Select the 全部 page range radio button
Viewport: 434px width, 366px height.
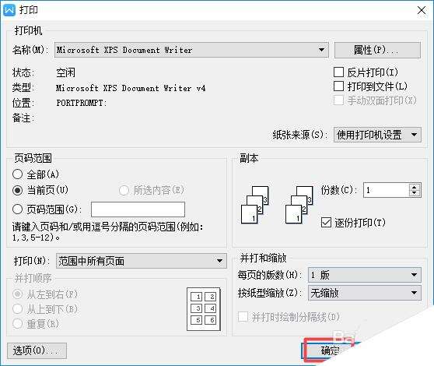[17, 174]
